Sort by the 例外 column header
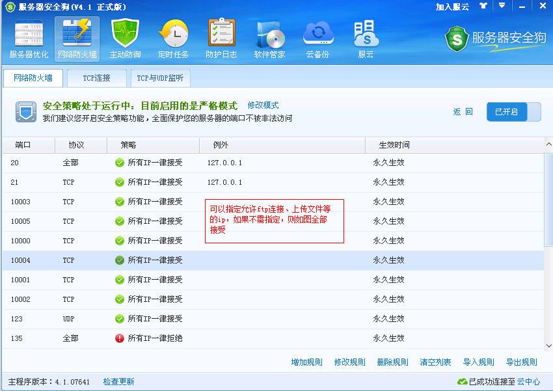553x391 pixels. tap(282, 145)
